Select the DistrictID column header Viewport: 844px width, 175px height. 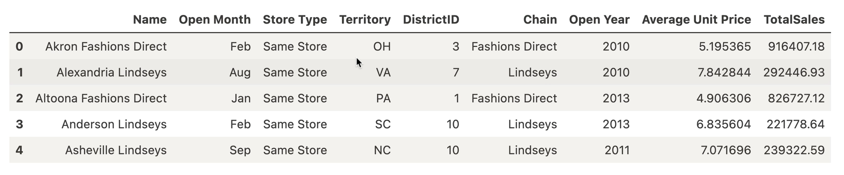(431, 20)
